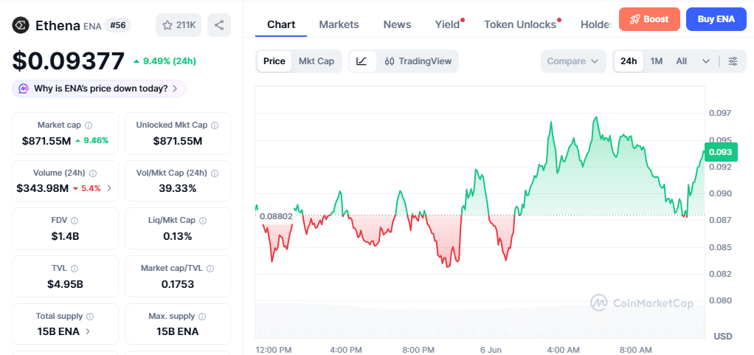Viewport: 754px width, 355px height.
Task: Click the 39.33% Vol/Mkt Cap value
Action: 178,188
